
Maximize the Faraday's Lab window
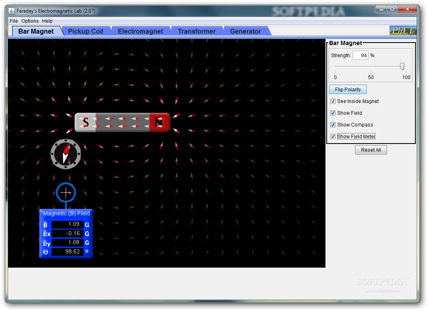pos(392,9)
